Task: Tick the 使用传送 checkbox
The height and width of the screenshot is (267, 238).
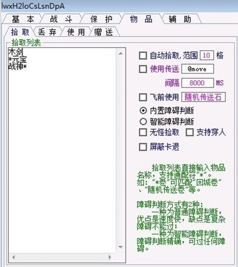Action: [143, 69]
